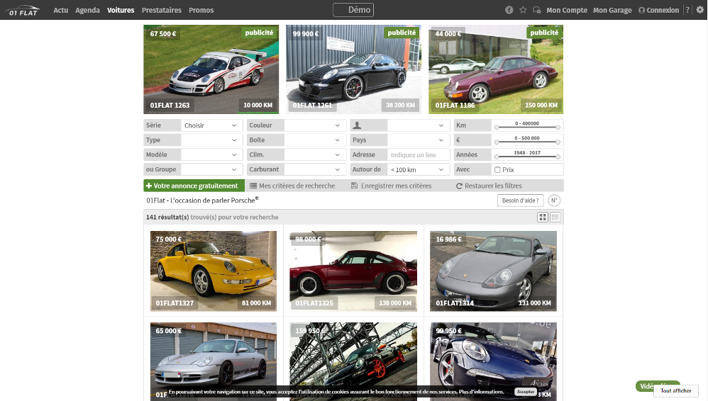Enable the Avec Prix checkbox
708x401 pixels.
tap(497, 169)
